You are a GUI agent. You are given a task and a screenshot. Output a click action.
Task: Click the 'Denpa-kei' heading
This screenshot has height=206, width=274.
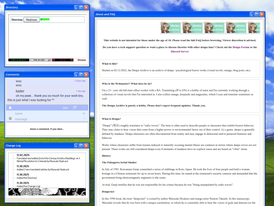pyautogui.click(x=108, y=192)
